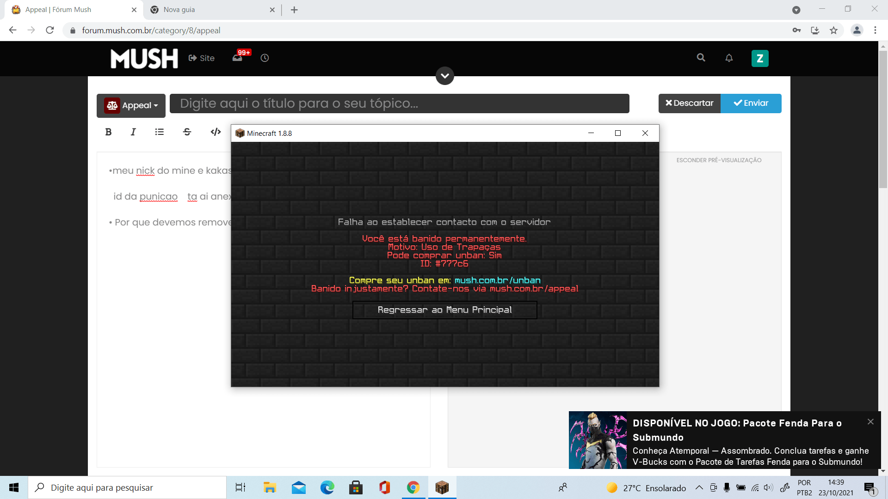888x499 pixels.
Task: Open Microsoft Store from taskbar
Action: pos(356,488)
